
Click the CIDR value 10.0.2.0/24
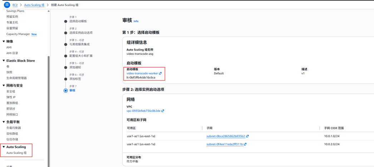(x=332, y=144)
